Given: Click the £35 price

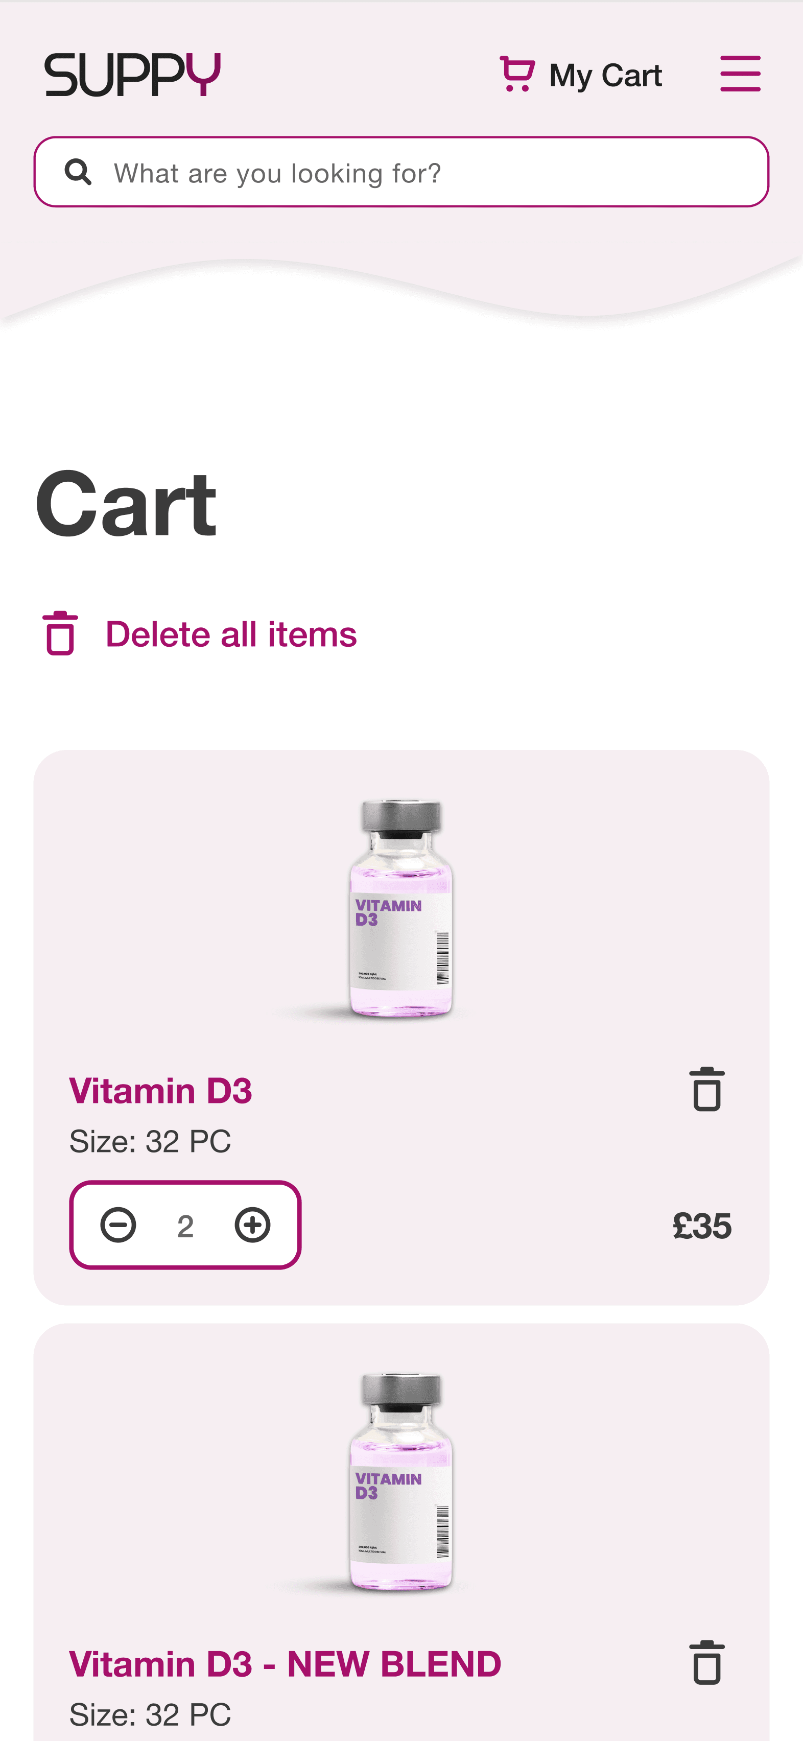Looking at the screenshot, I should 702,1226.
